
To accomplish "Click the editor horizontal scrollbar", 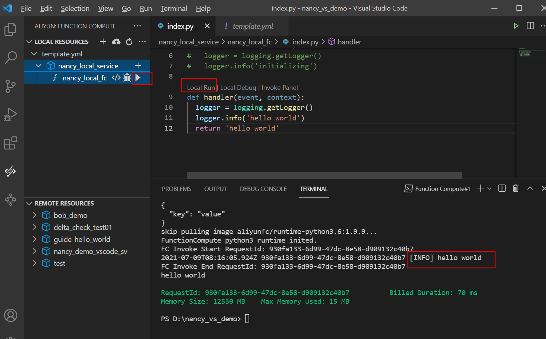I will pyautogui.click(x=324, y=175).
